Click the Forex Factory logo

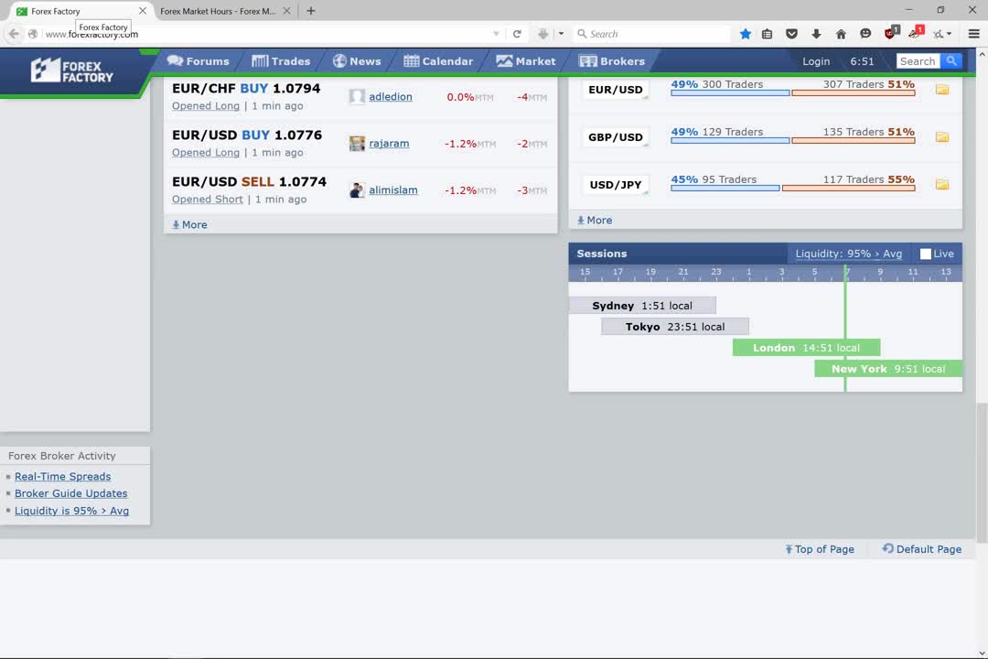pos(72,70)
